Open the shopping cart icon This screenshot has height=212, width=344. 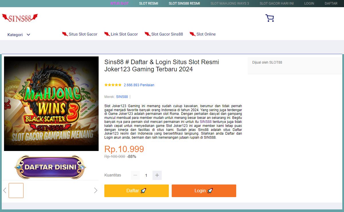[269, 18]
